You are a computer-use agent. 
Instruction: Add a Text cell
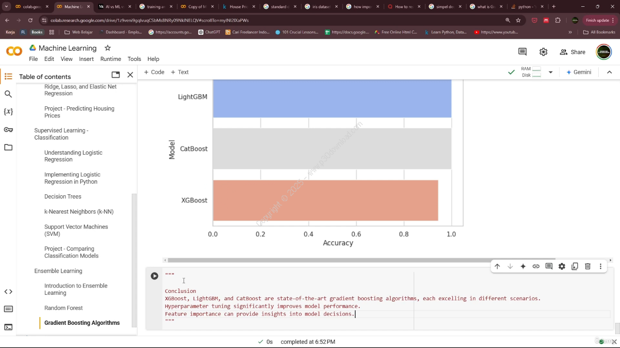pos(180,72)
